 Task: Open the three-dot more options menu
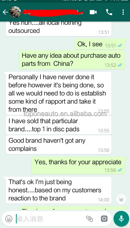123,12
